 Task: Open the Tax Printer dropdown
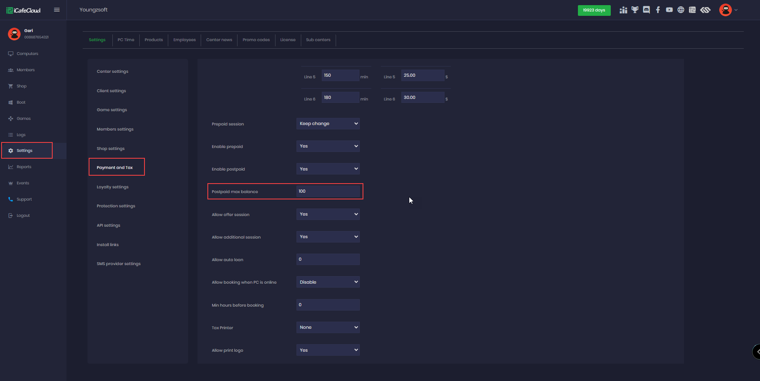[328, 327]
